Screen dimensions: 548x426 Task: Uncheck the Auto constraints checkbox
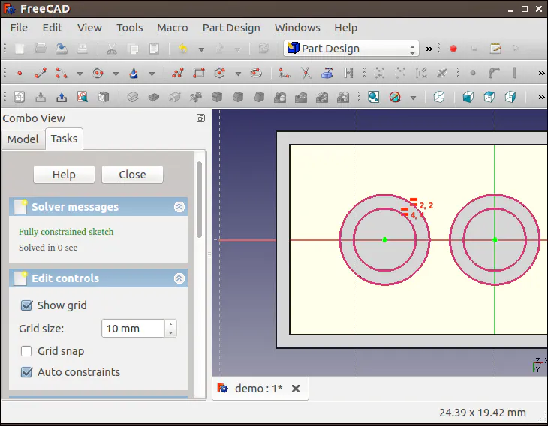(x=27, y=372)
